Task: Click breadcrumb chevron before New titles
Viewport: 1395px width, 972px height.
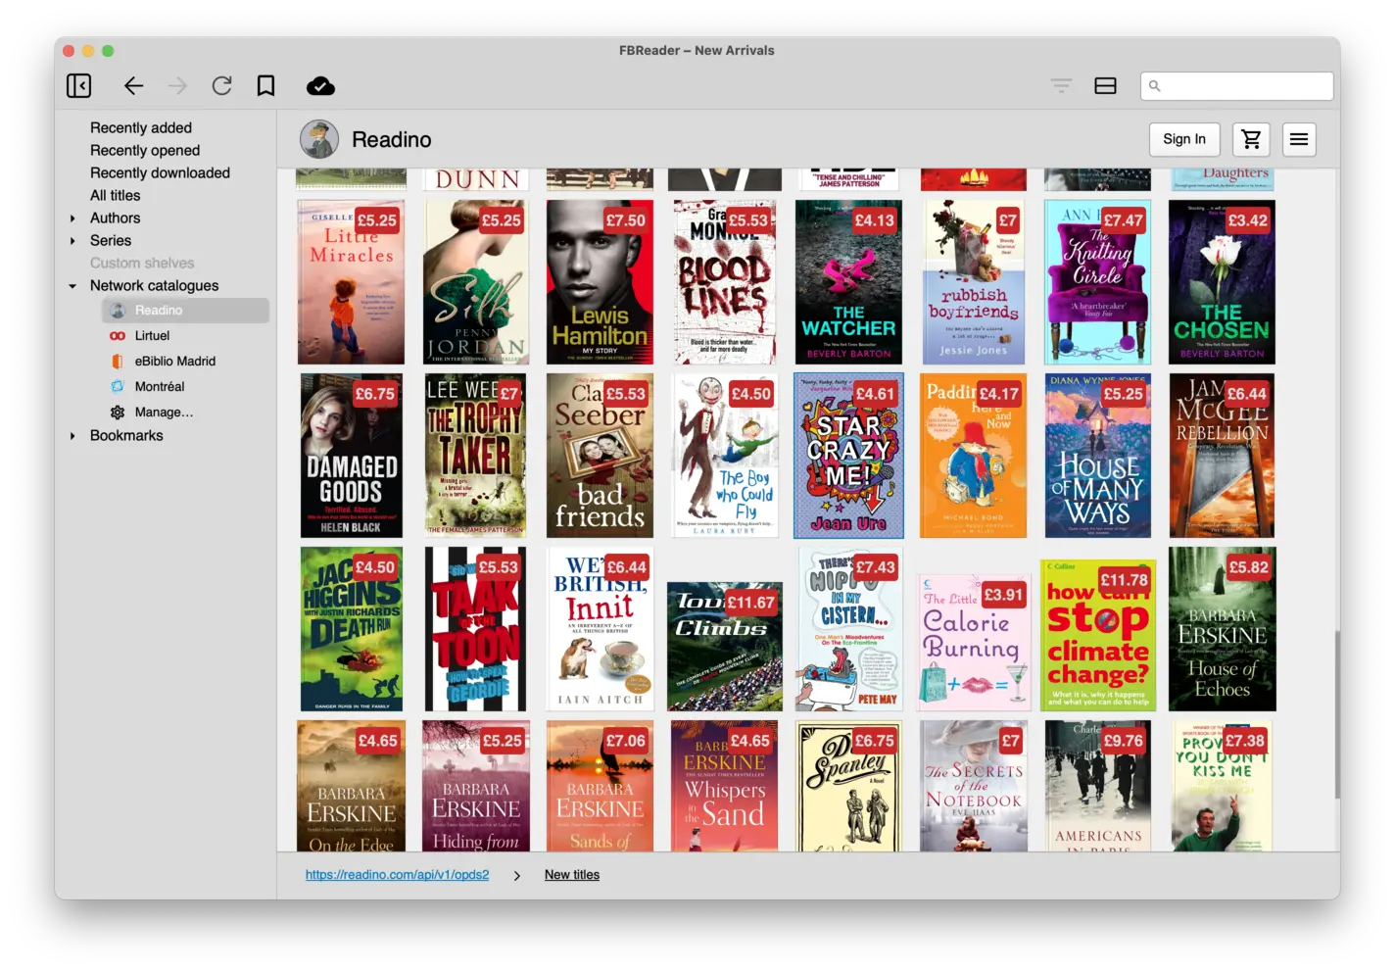Action: [x=517, y=876]
